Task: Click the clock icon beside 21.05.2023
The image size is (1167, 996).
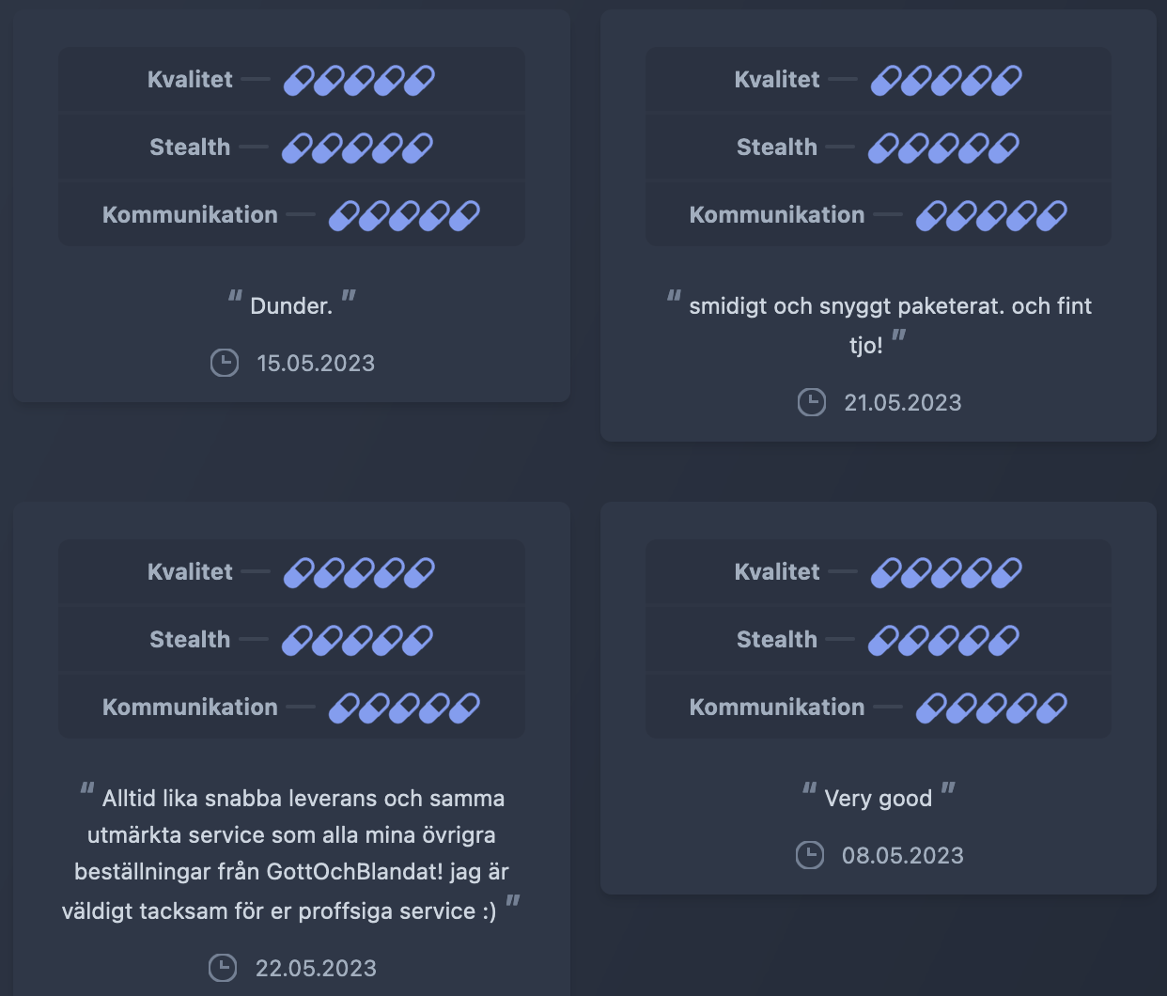Action: pos(812,402)
